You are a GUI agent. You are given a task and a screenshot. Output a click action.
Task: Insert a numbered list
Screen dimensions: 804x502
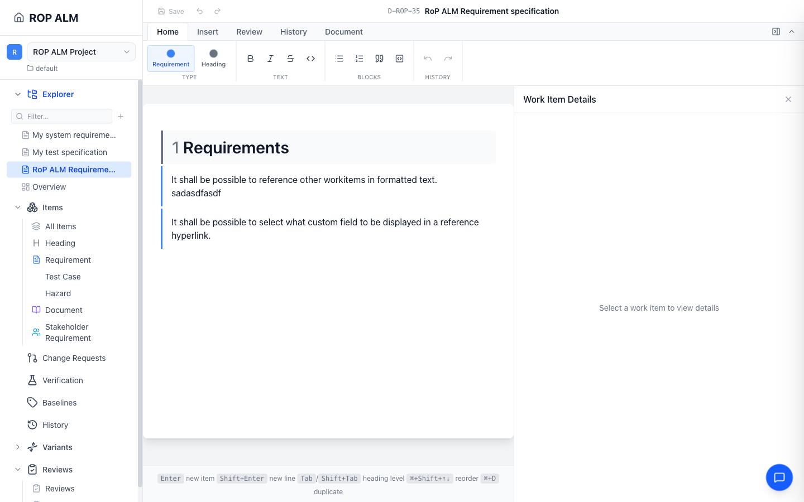(359, 59)
